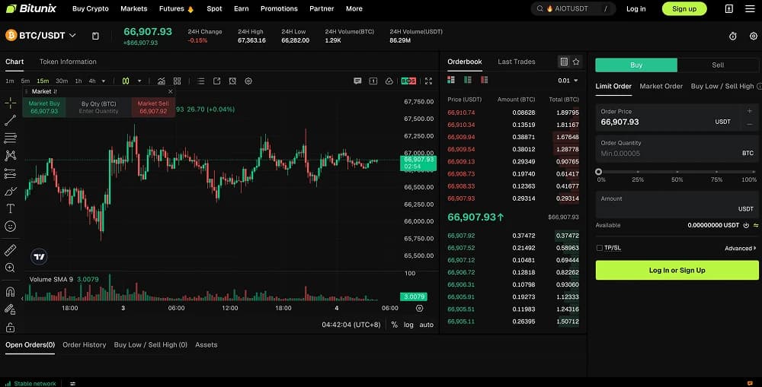Toggle the lock all drawings tool
The width and height of the screenshot is (762, 387).
click(x=10, y=328)
